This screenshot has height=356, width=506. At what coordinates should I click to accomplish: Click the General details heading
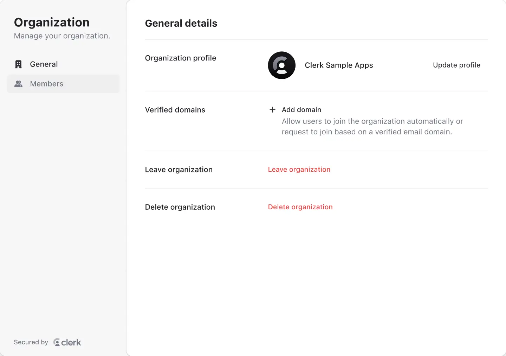(181, 23)
